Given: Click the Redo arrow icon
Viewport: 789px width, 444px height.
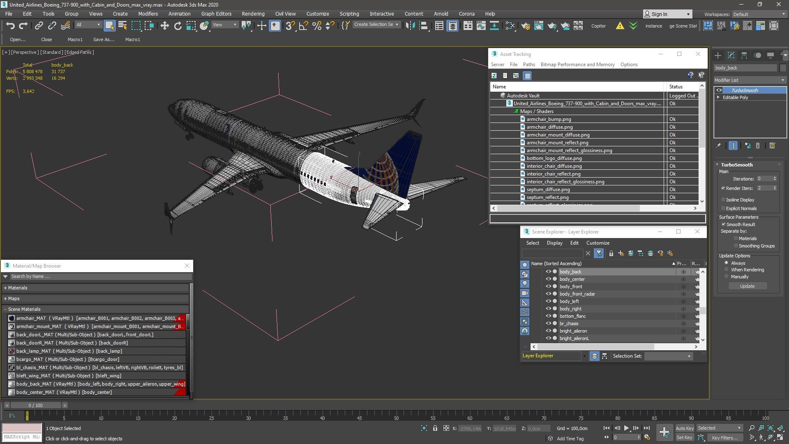Looking at the screenshot, I should click(23, 26).
